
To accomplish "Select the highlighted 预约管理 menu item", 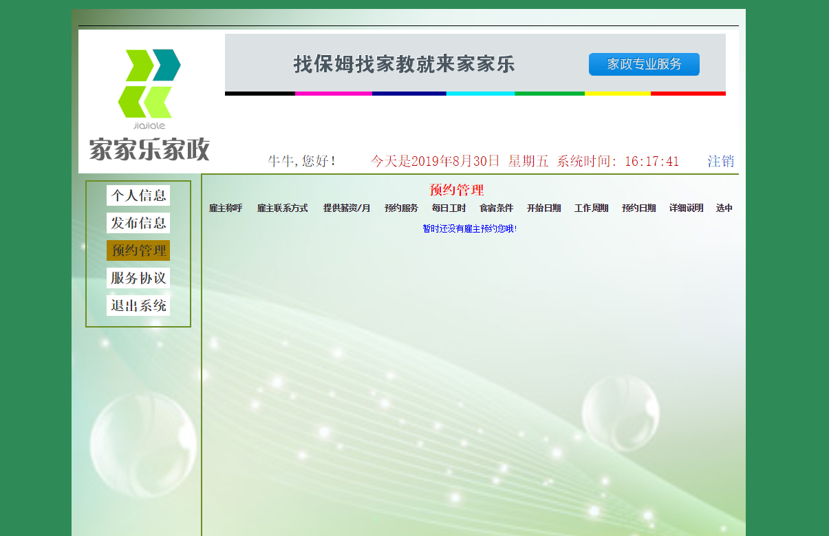I will pos(138,250).
